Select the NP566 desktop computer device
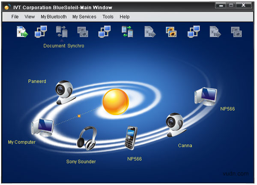Viewport: 257px width, 185px height. [x=206, y=97]
